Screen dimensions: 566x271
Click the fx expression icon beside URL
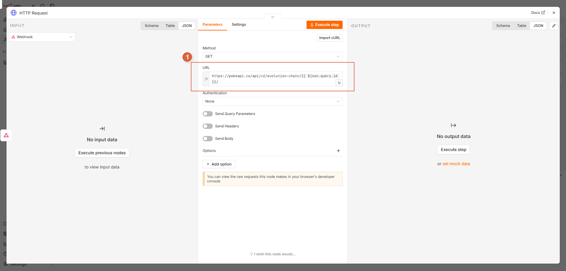206,79
